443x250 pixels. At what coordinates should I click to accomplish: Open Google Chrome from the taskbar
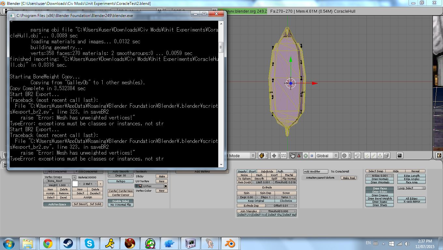click(x=48, y=243)
